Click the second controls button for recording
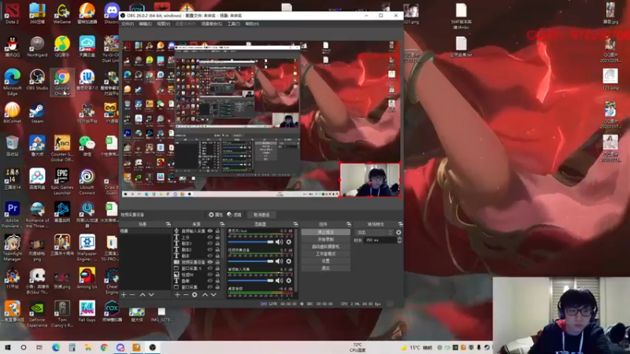 point(325,240)
